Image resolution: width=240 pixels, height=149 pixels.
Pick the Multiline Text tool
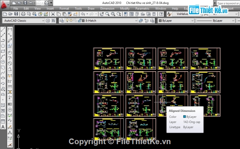[3, 127]
